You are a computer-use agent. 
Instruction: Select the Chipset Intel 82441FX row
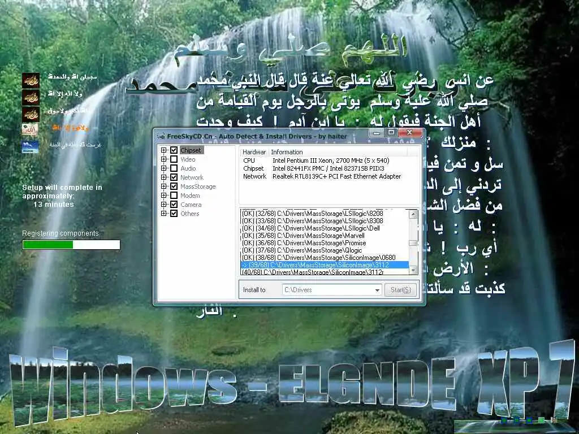pos(330,168)
